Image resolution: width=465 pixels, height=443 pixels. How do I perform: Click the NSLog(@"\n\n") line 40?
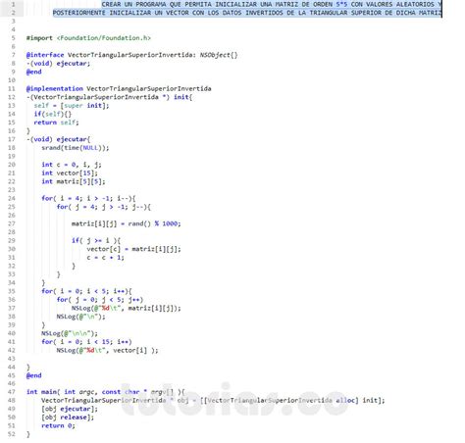(x=70, y=333)
